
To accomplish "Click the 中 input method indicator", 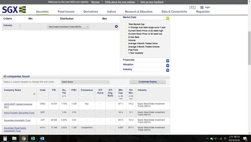I will pos(225,139).
